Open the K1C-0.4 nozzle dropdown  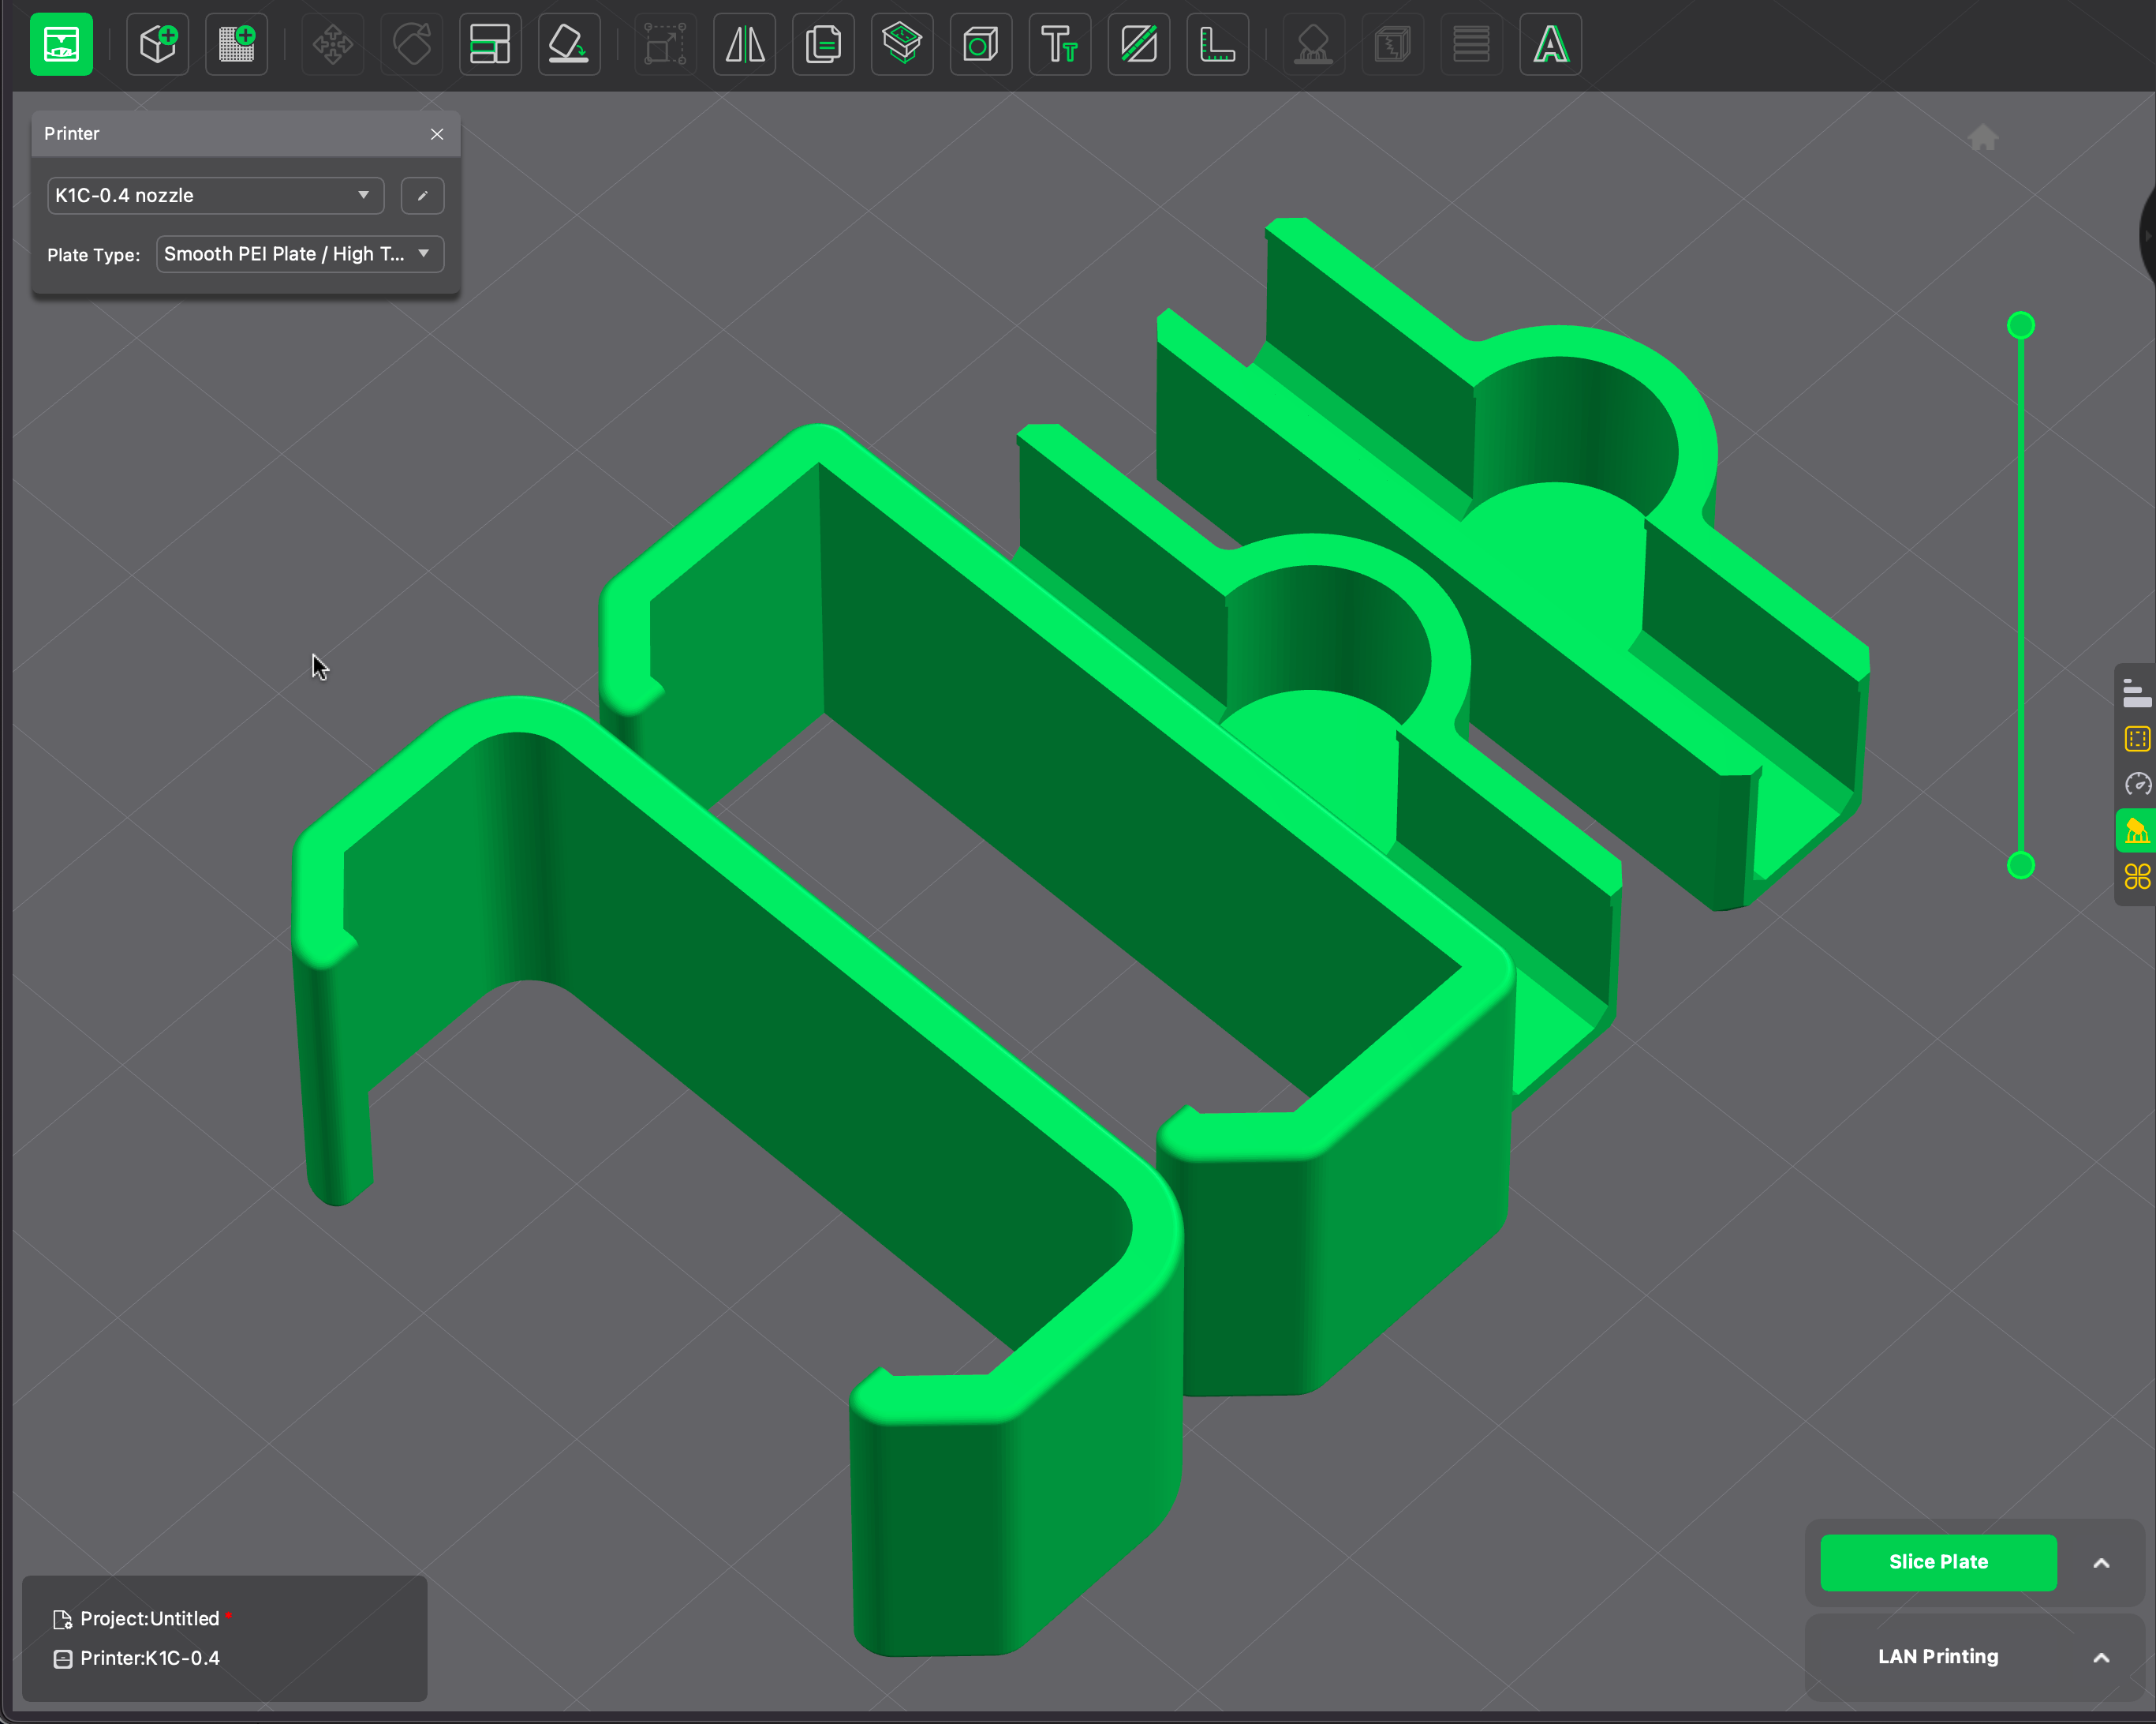coord(215,195)
